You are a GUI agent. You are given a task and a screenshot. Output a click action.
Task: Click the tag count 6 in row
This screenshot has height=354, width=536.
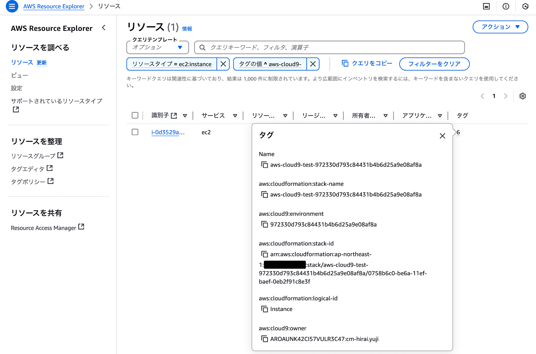click(458, 132)
